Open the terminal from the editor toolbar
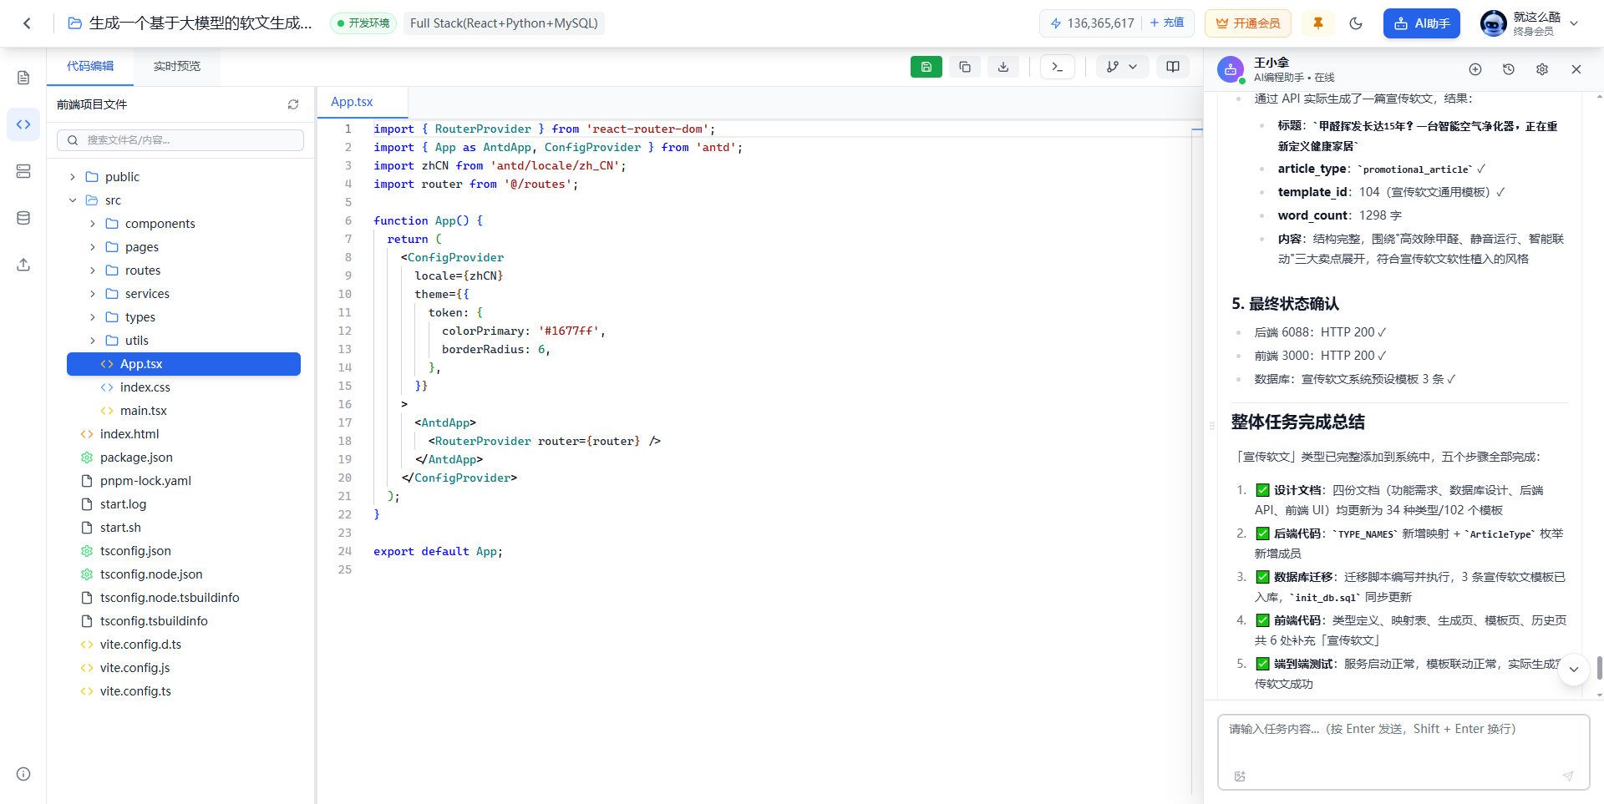 (x=1058, y=67)
